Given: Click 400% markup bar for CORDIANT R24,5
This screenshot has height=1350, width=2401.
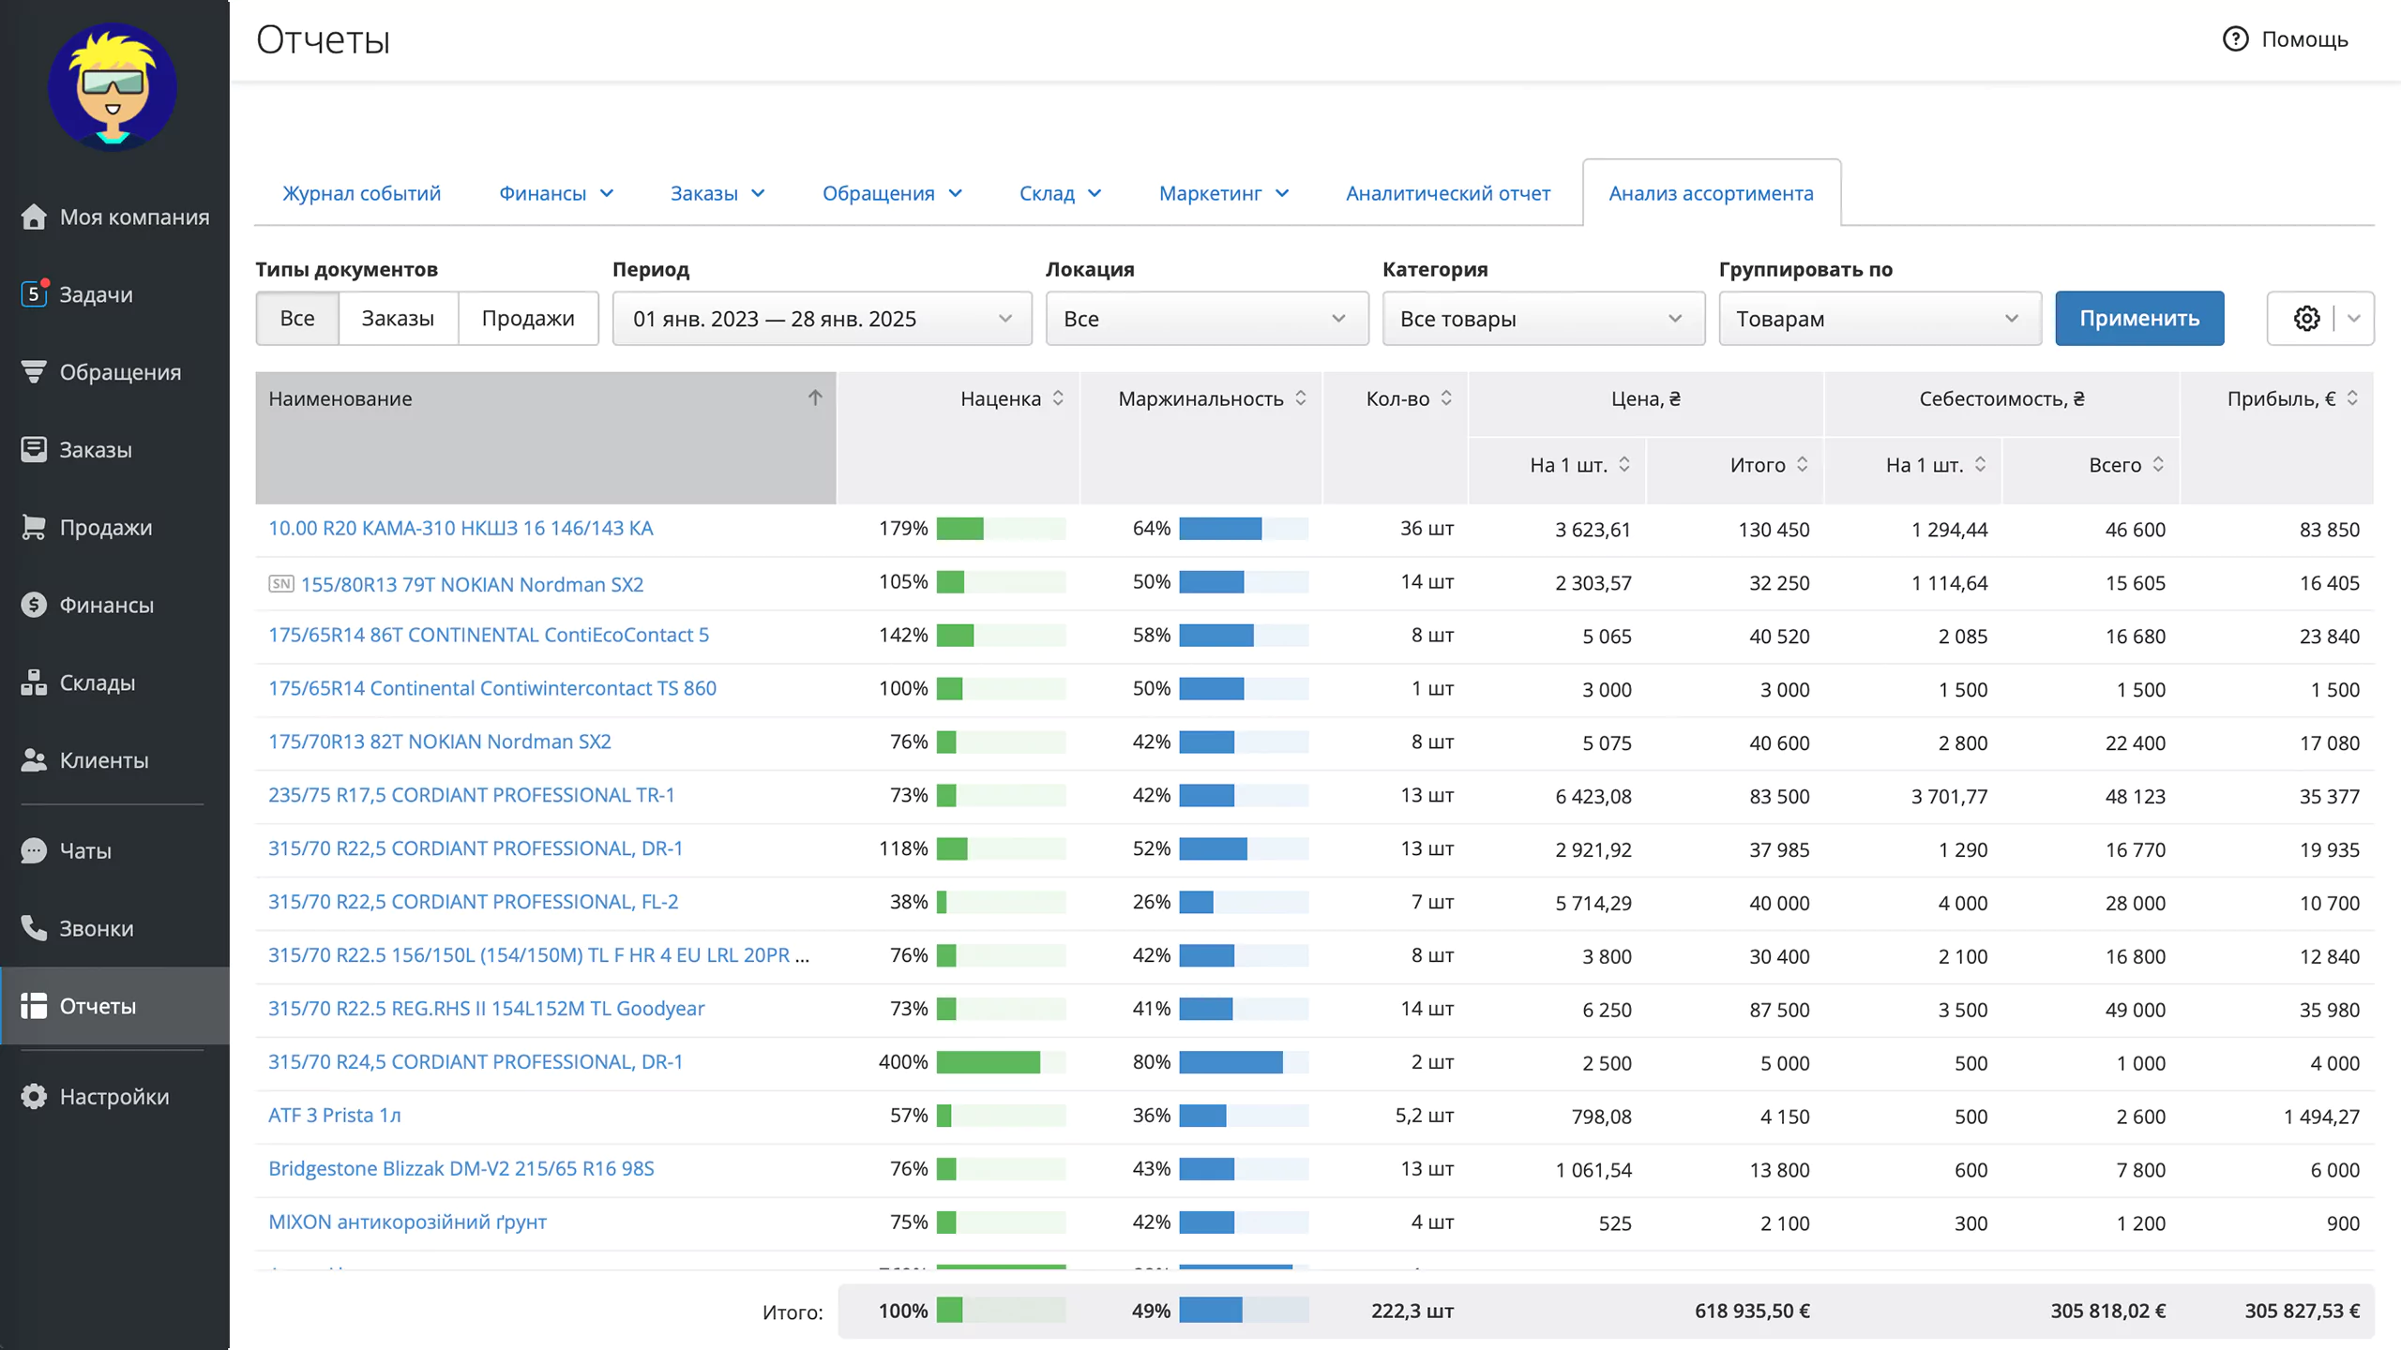Looking at the screenshot, I should (1001, 1062).
